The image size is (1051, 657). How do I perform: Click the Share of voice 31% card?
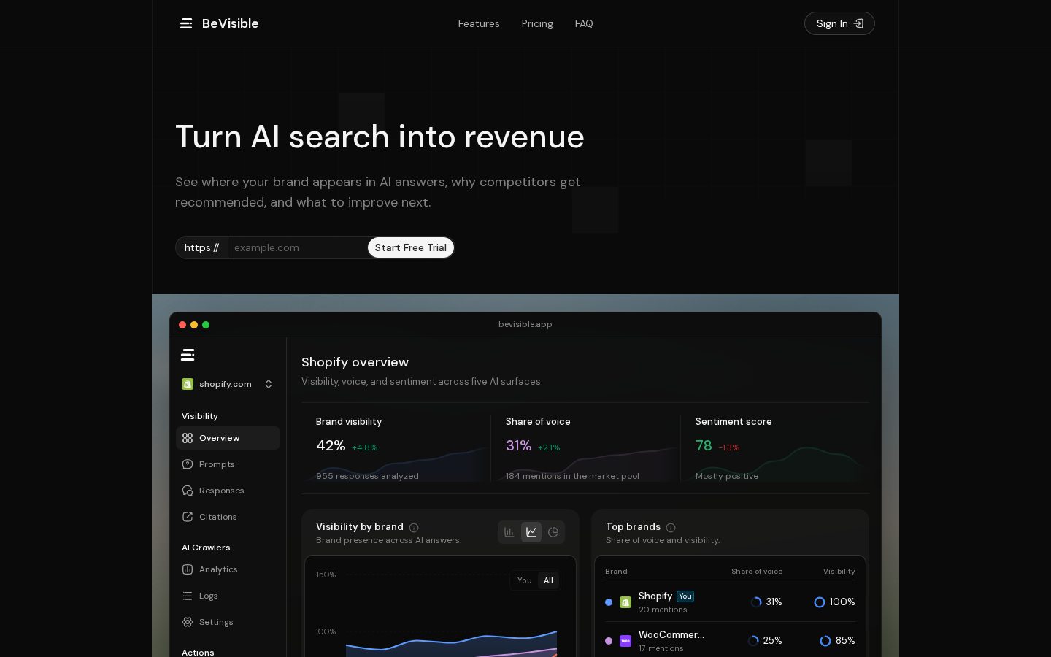(586, 448)
